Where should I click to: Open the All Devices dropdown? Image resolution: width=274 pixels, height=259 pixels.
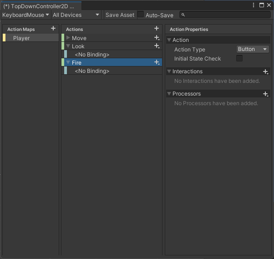coord(76,15)
